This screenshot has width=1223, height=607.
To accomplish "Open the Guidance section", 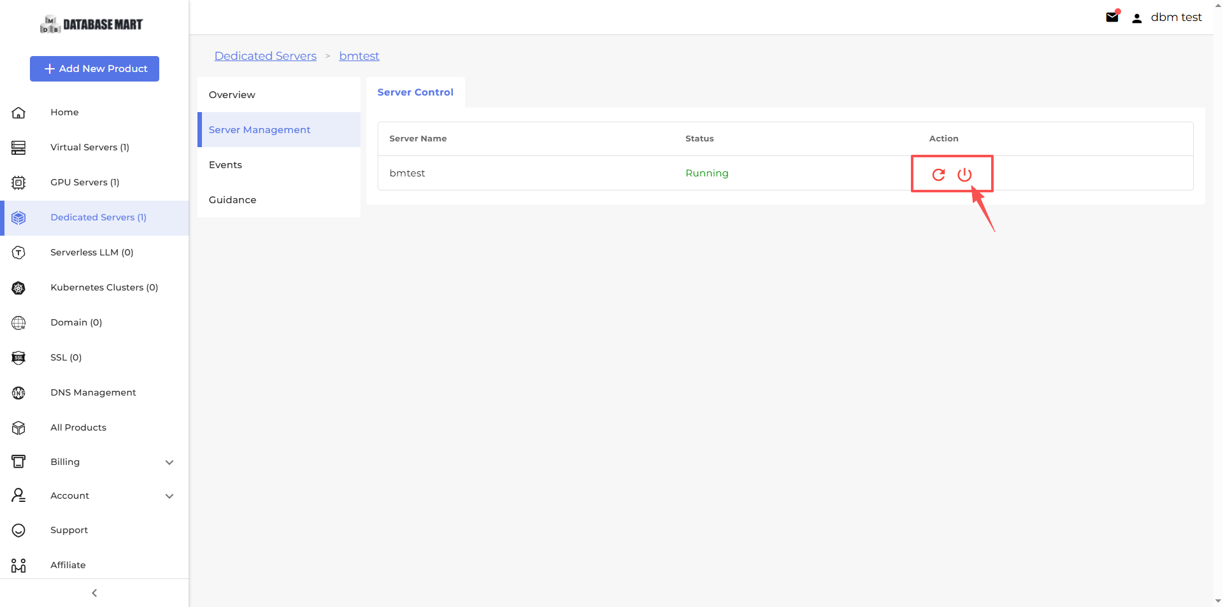I will click(279, 200).
